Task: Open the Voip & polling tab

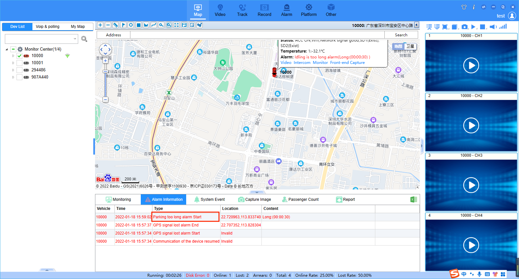Action: [x=48, y=27]
